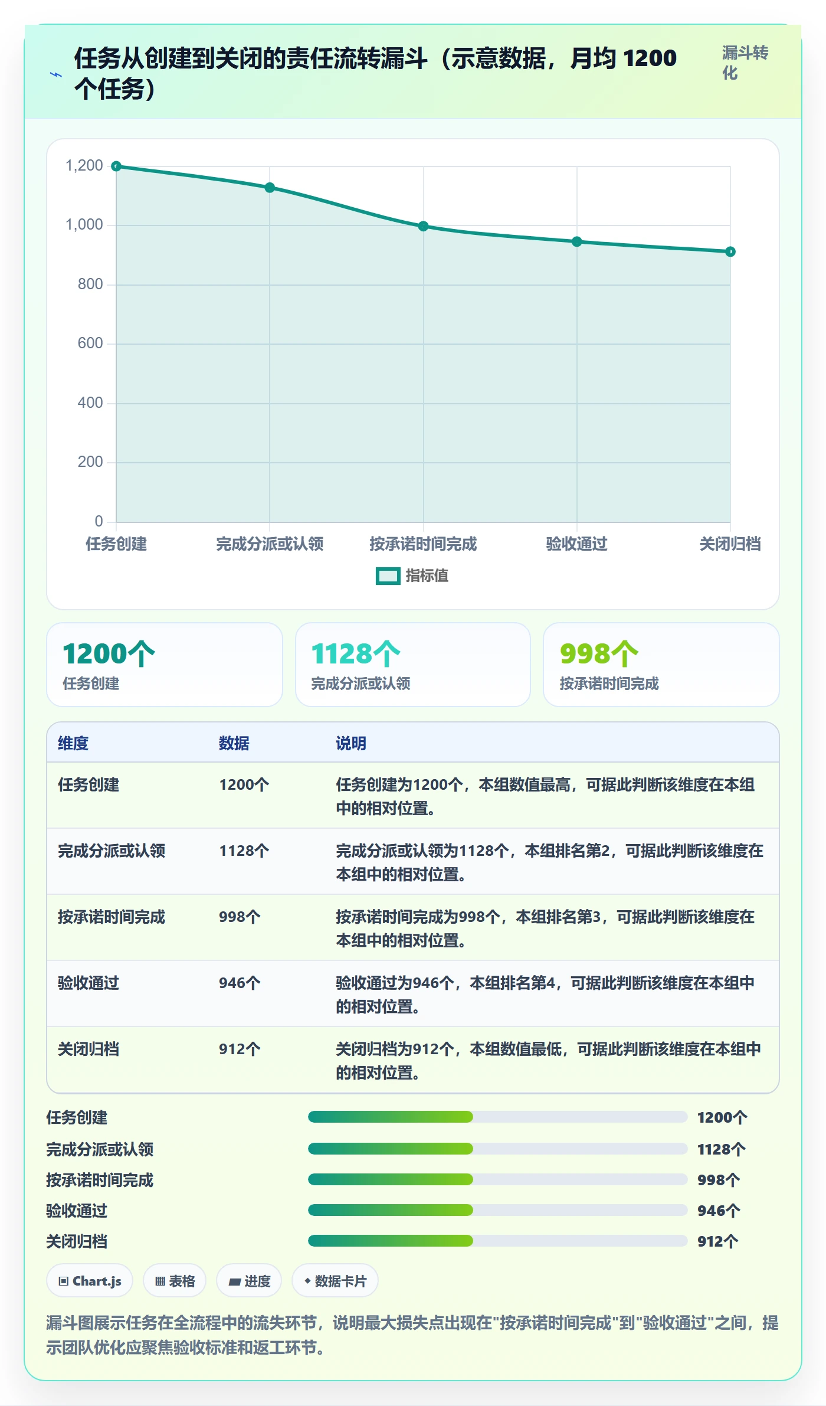Click the 946个 cell in the table
This screenshot has height=1406, width=826.
click(240, 983)
